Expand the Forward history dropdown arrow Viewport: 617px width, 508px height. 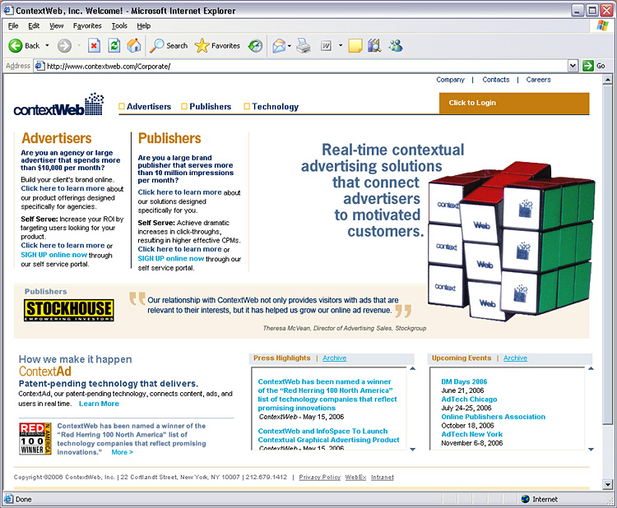79,45
